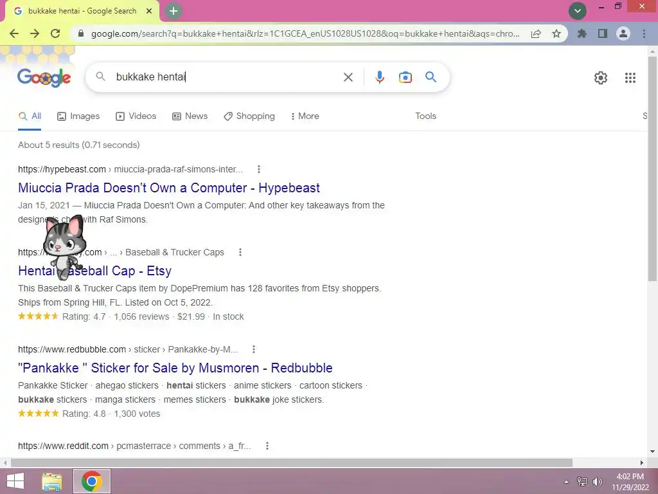Open the Google apps grid
The height and width of the screenshot is (494, 658).
pos(630,78)
